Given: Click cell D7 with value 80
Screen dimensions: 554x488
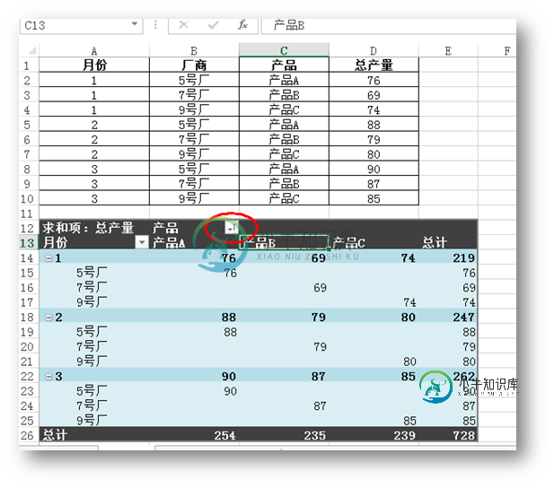Looking at the screenshot, I should (x=374, y=154).
